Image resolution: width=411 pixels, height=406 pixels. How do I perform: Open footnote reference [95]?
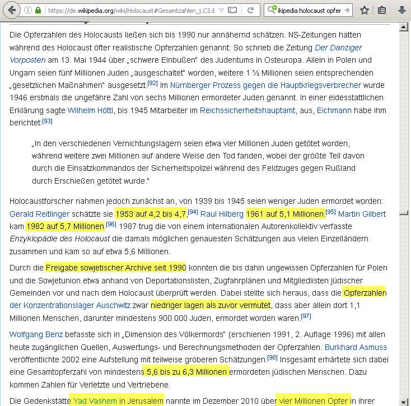[330, 212]
